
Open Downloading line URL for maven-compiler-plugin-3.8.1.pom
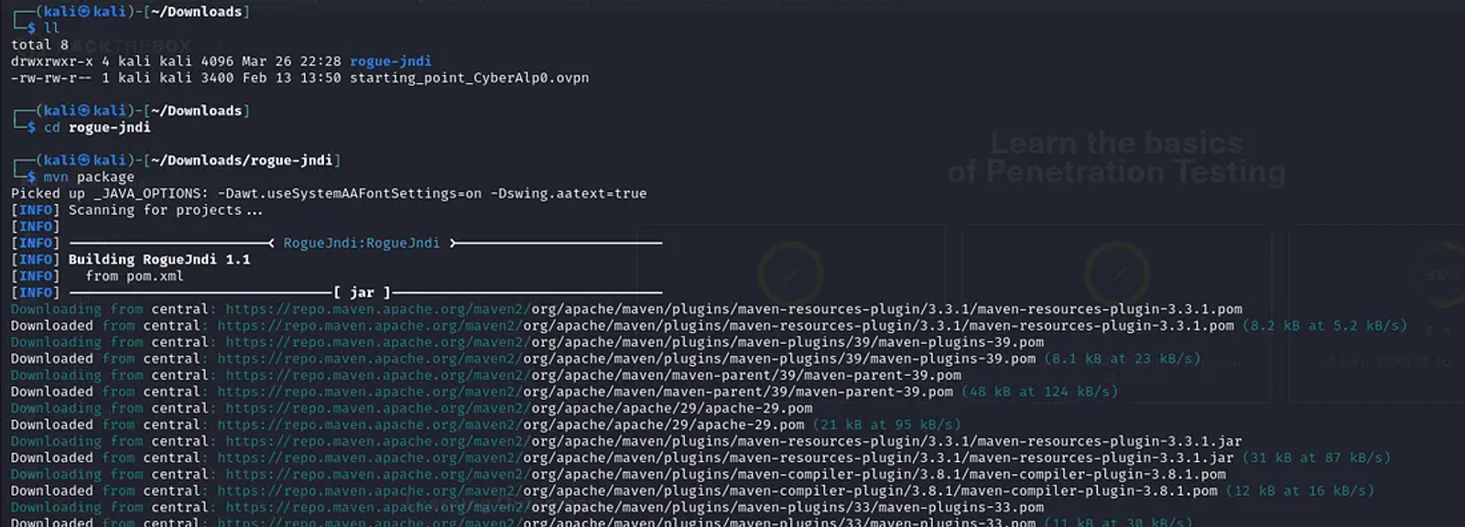725,474
